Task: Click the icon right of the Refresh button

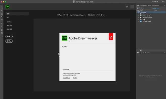Action: point(141,51)
